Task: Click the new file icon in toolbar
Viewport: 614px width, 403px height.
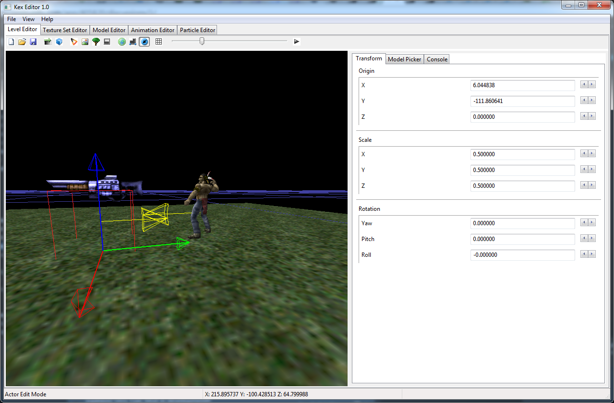Action: [x=12, y=42]
